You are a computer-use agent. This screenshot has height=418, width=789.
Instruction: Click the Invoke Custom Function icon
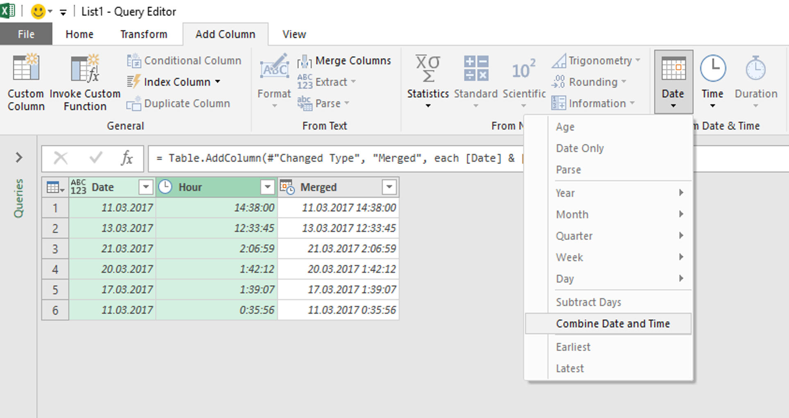(85, 68)
